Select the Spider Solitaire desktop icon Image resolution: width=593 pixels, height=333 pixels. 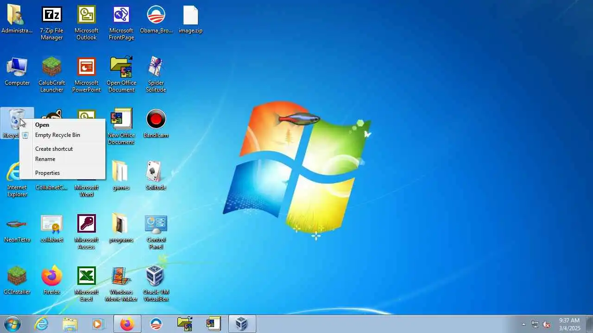(x=156, y=75)
